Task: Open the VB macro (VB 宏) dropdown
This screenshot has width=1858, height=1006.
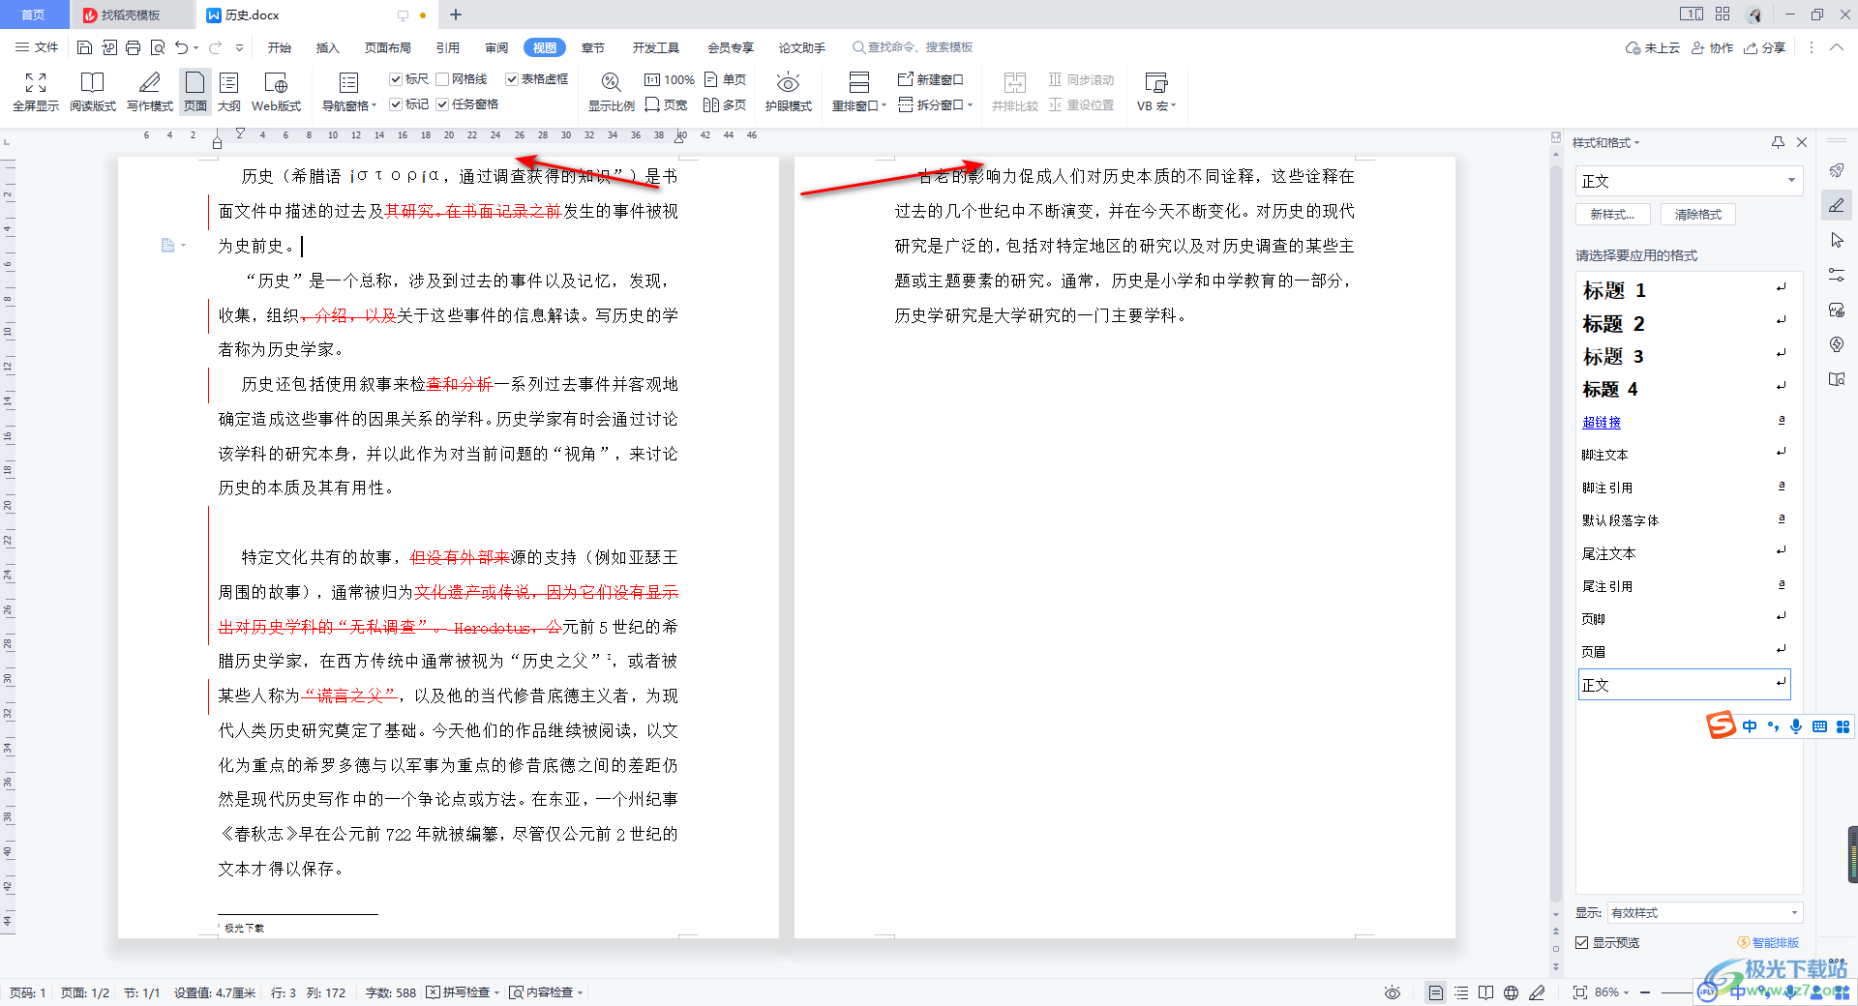Action: tap(1156, 105)
